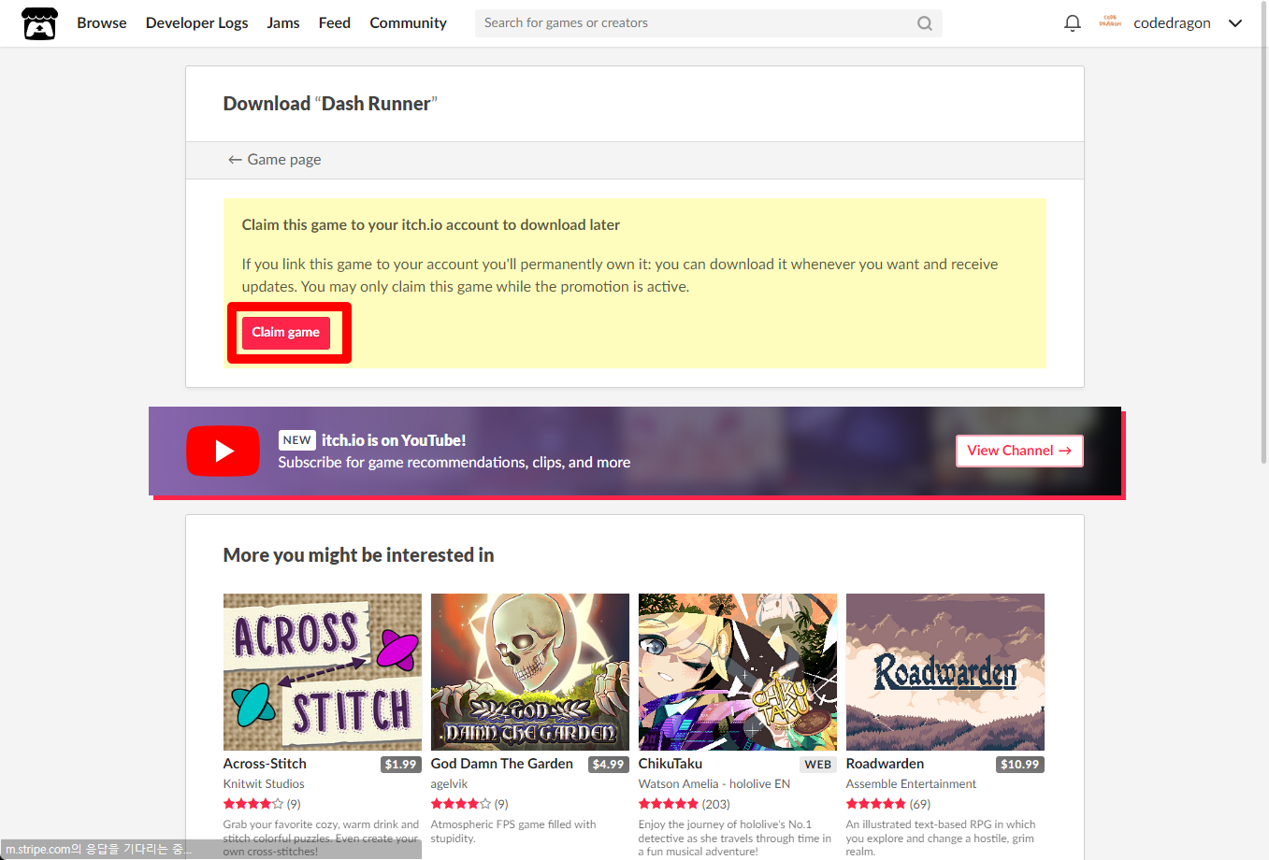Click Across-Stitch star rating

[252, 804]
